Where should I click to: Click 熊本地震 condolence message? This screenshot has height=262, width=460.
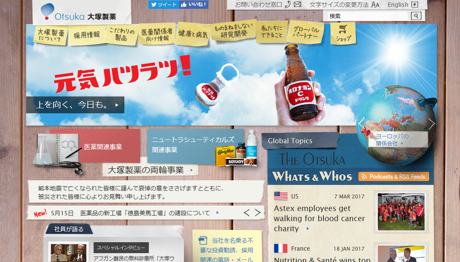click(x=131, y=192)
